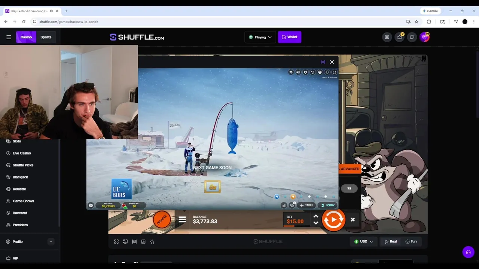
Task: Click the ADVANCED tab label
Action: [x=350, y=169]
